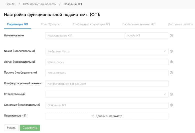Click help icon beside Nexus пароль field
Viewport: 195px width, 133px height.
(171, 73)
